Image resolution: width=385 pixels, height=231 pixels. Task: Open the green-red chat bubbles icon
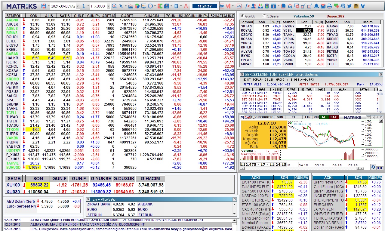(x=336, y=6)
